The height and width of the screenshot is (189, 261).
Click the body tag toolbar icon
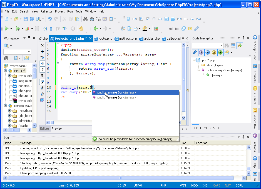coord(177,29)
